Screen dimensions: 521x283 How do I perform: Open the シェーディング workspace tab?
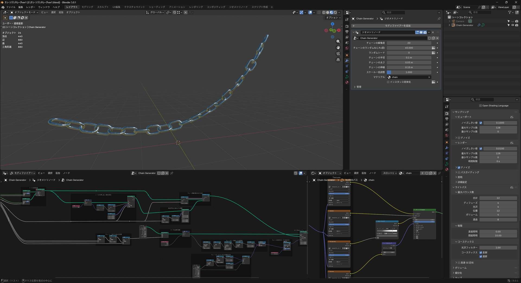[x=157, y=7]
